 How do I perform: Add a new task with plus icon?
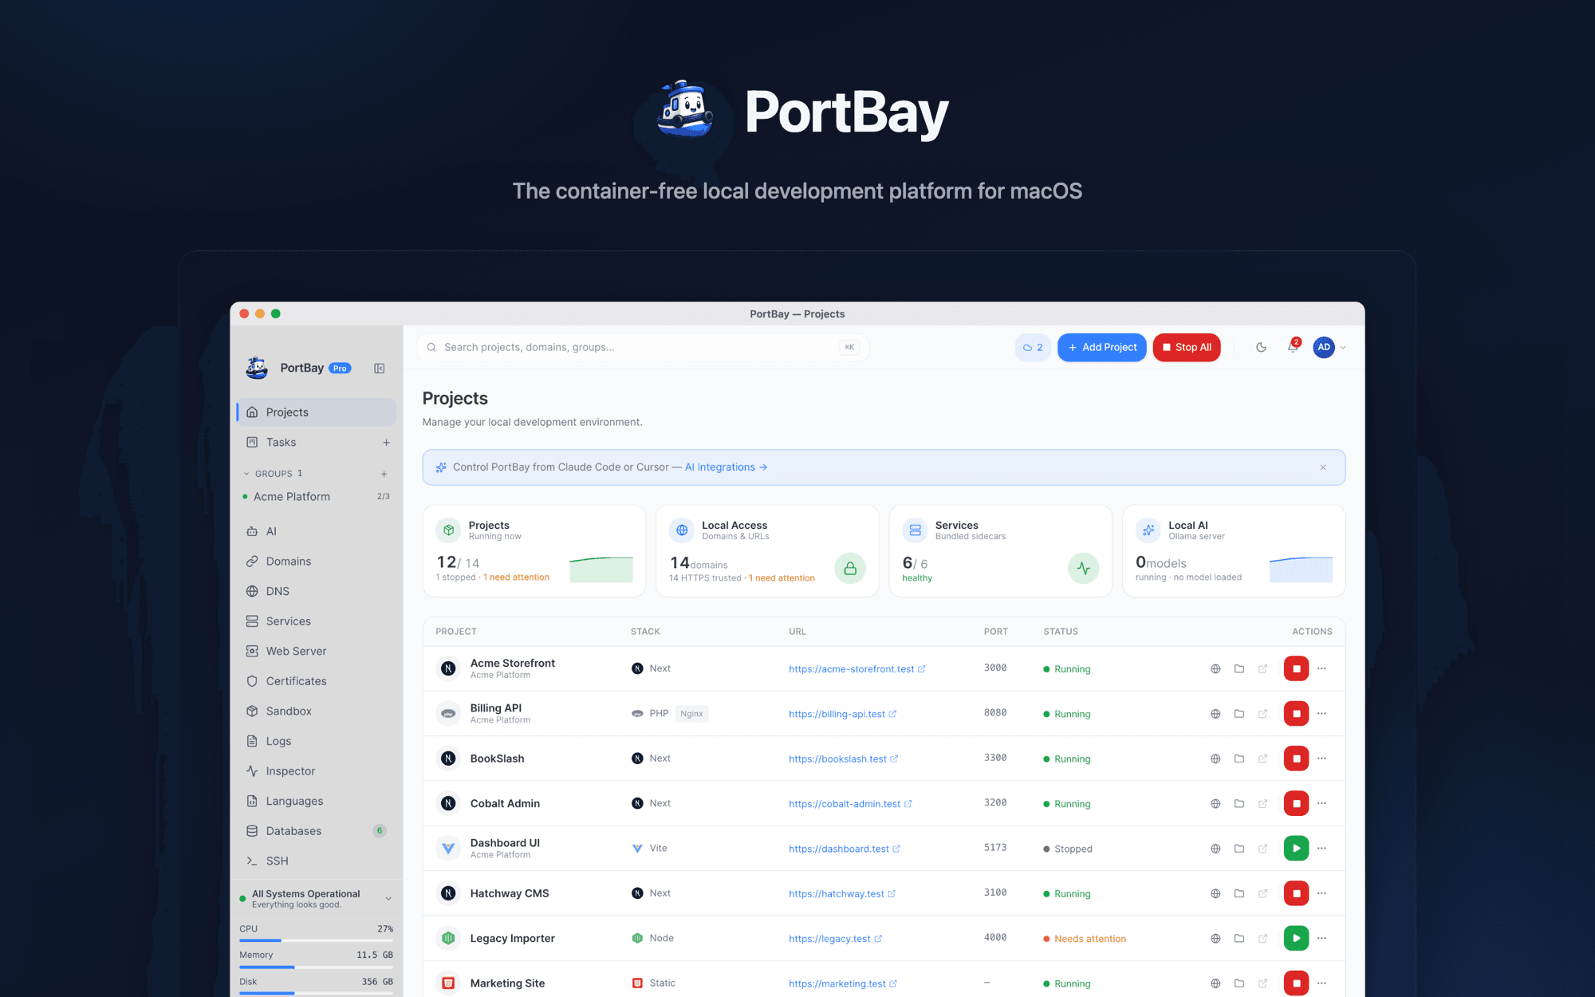[x=386, y=442]
